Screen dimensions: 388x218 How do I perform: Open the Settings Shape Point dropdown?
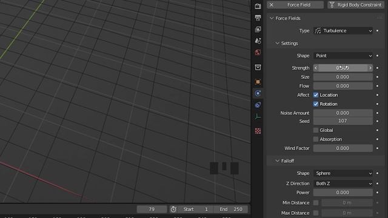click(x=343, y=56)
